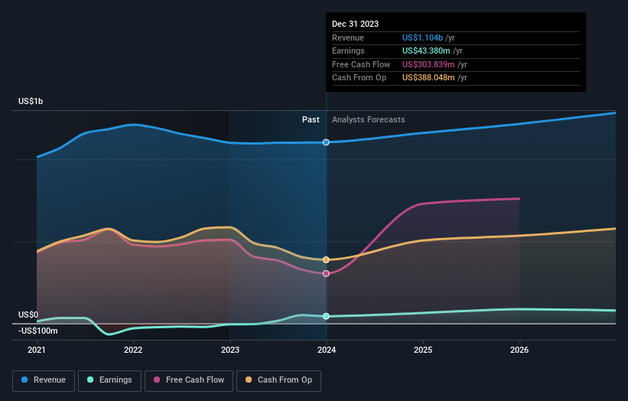The width and height of the screenshot is (628, 401).
Task: Click the 2022 x-axis label
Action: point(133,350)
